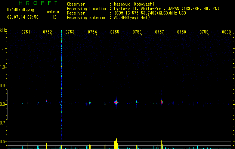Click the 0759 time marker
The width and height of the screenshot is (235, 149).
pyautogui.click(x=204, y=32)
